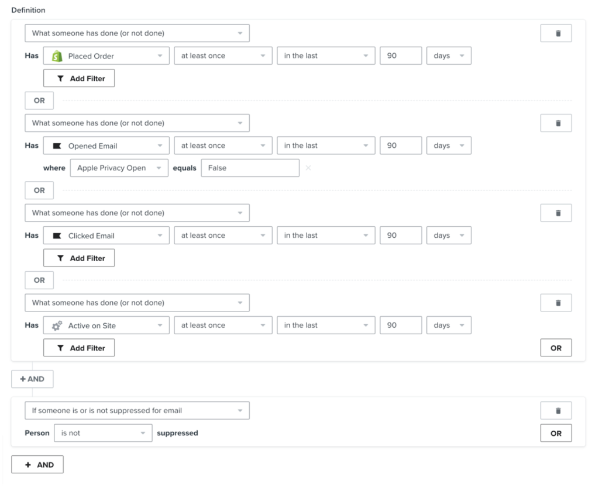
Task: Delete the Clicked Email condition with trash icon
Action: (x=556, y=213)
